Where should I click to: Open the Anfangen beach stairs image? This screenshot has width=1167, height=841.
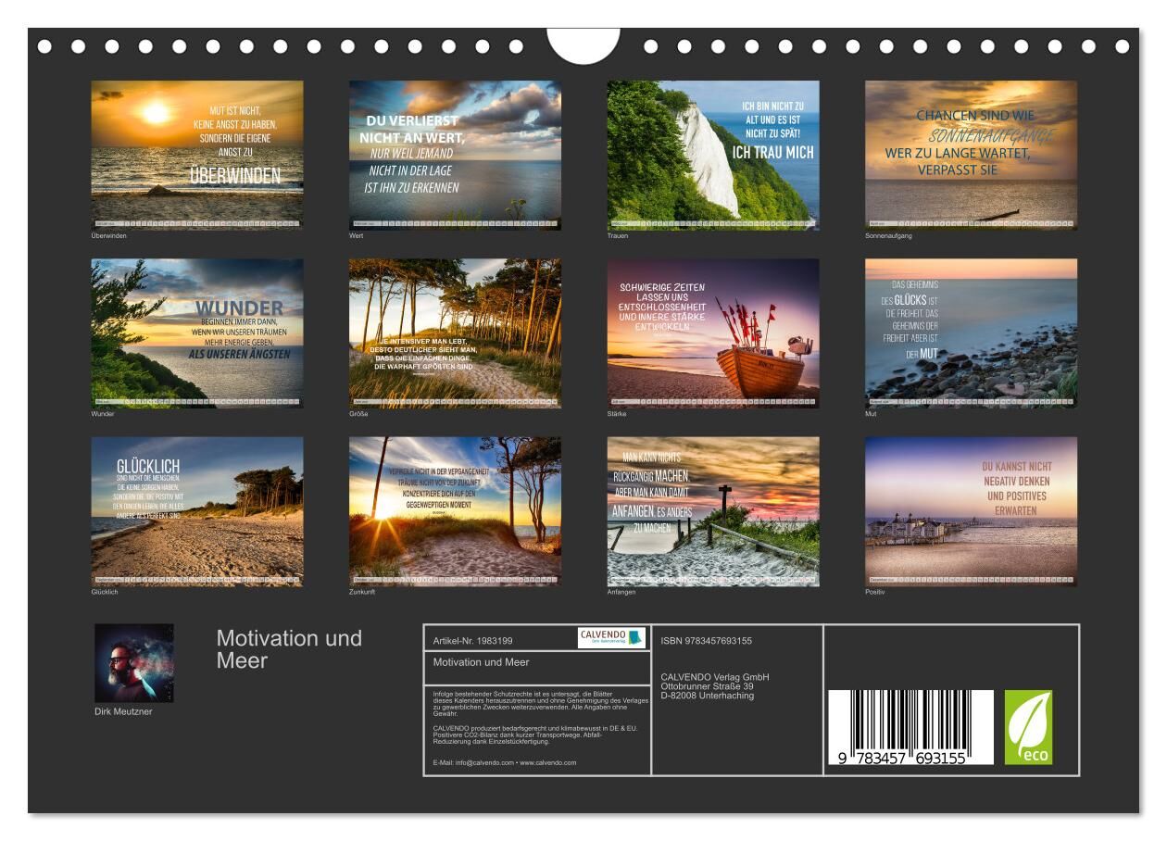point(713,511)
